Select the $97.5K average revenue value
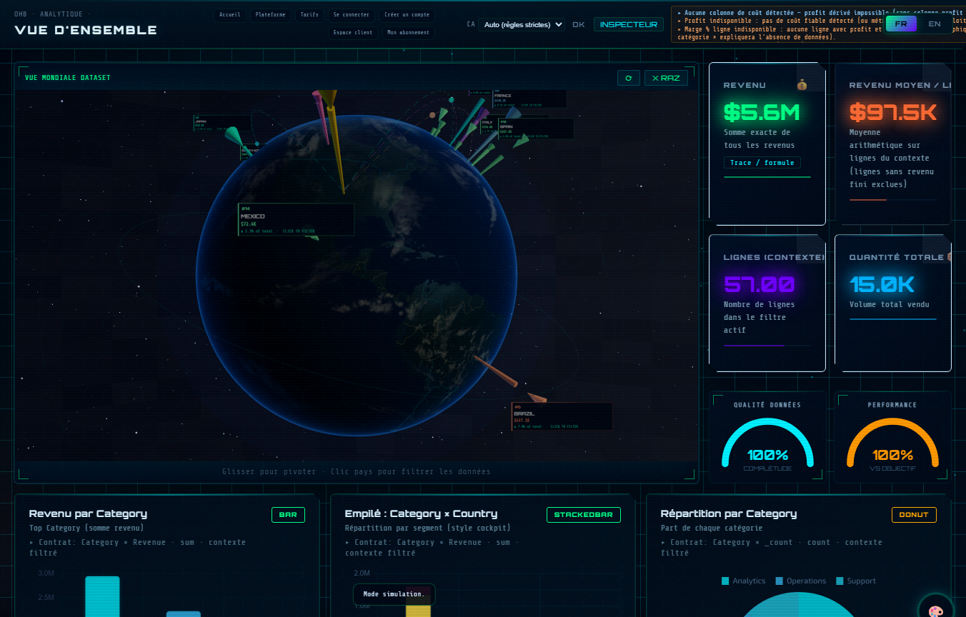The image size is (966, 617). (x=892, y=112)
